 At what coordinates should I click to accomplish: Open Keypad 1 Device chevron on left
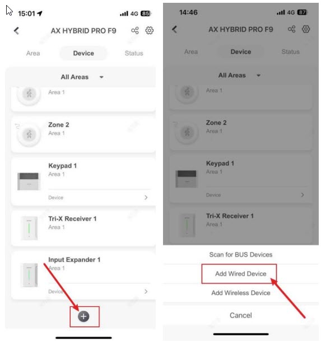[x=146, y=198]
